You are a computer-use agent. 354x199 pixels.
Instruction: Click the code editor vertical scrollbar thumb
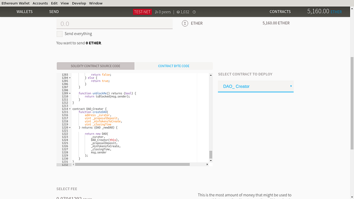[x=211, y=154]
